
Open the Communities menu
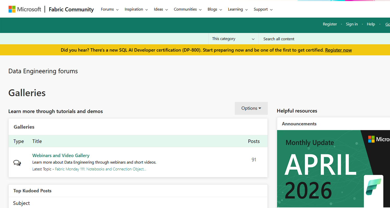point(188,9)
